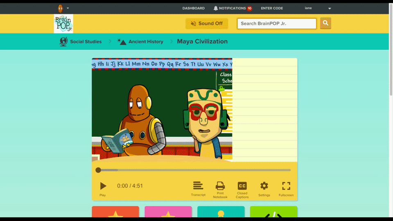Click the Ancient History pyramid icon
393x221 pixels.
click(x=122, y=42)
